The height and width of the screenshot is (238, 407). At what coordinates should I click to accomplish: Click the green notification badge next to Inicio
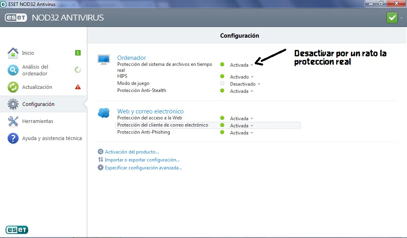click(x=78, y=53)
